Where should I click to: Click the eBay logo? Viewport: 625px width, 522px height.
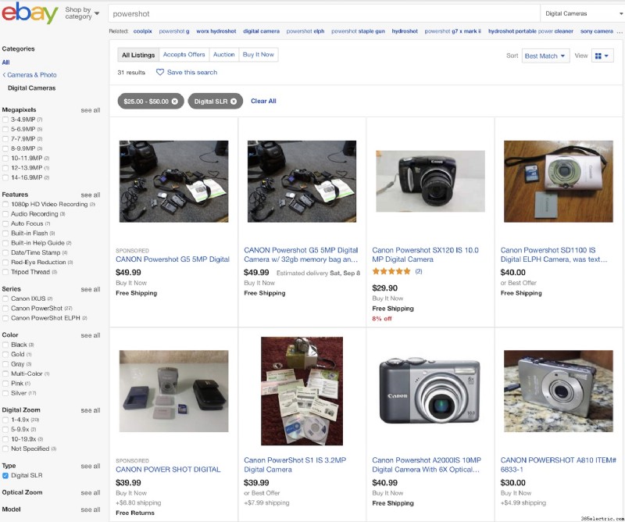30,13
